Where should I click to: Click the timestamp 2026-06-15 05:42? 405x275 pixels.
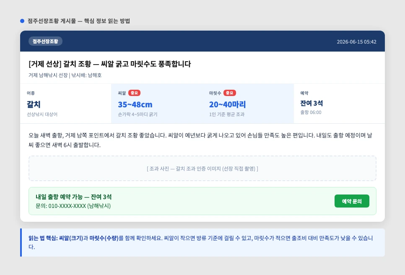point(356,42)
